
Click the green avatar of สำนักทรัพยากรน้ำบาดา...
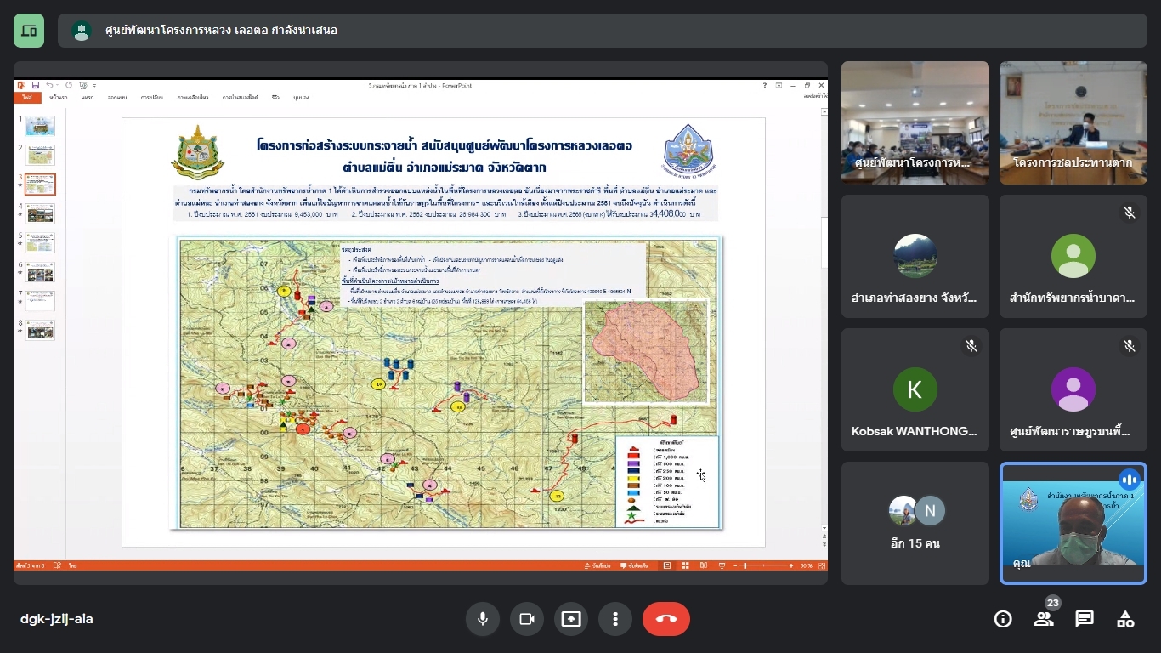[1073, 256]
